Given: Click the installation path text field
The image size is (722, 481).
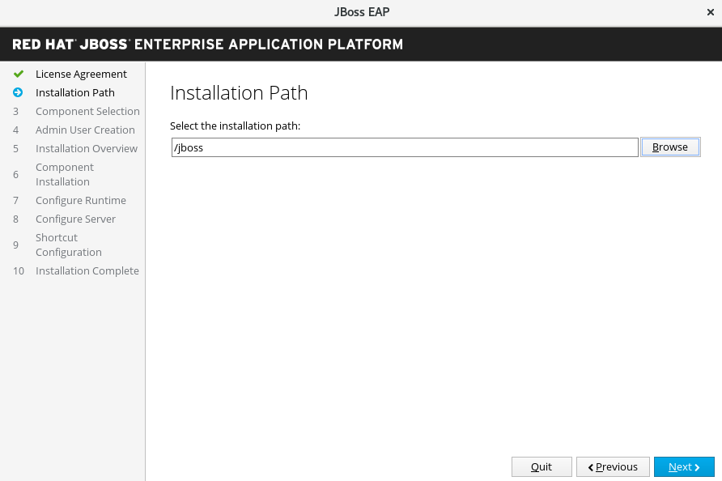Looking at the screenshot, I should pos(405,147).
